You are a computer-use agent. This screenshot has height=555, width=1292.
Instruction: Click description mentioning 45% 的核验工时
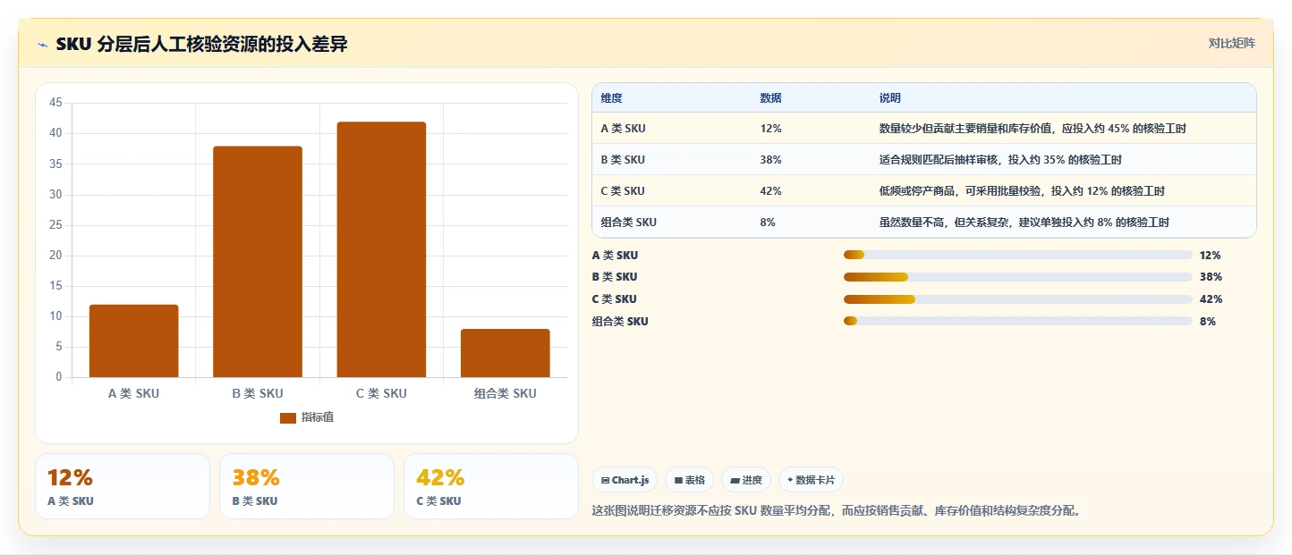point(1033,129)
